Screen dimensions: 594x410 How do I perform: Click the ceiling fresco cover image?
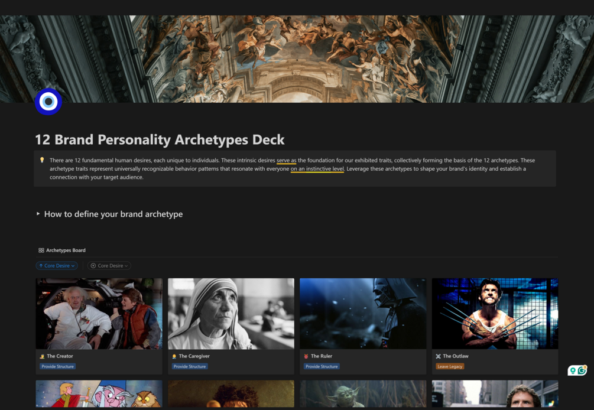[297, 58]
